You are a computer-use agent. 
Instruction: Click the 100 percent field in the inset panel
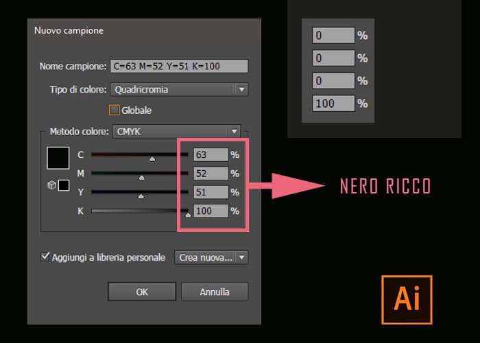tap(333, 103)
